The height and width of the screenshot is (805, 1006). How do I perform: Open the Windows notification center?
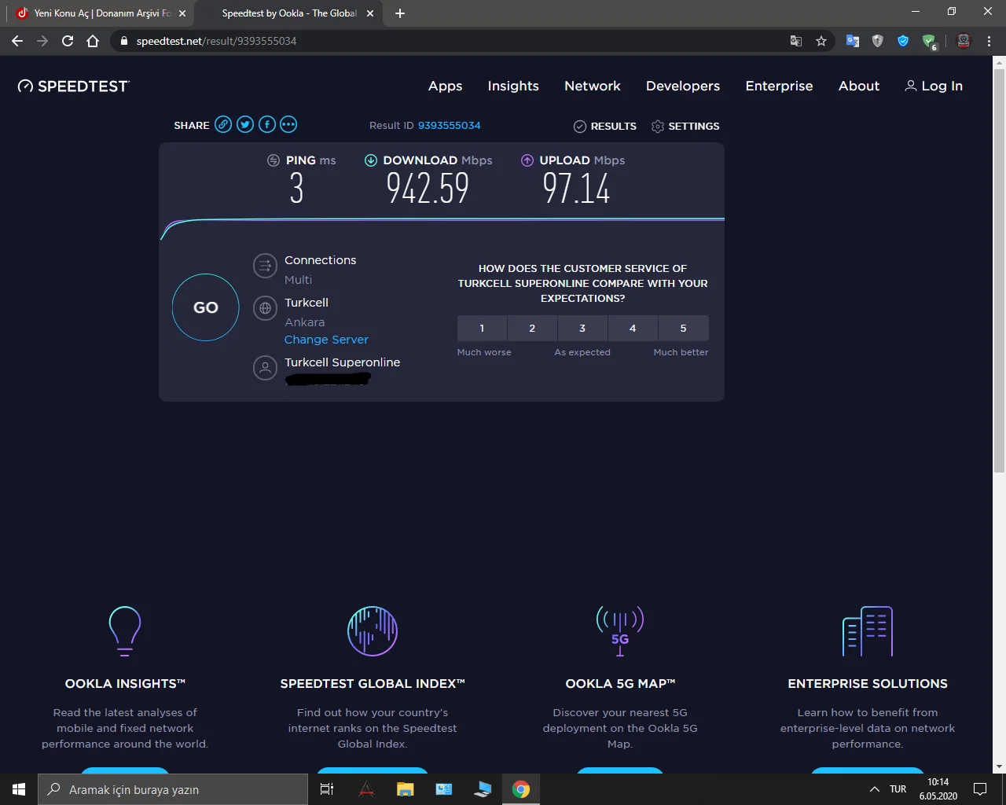(x=980, y=789)
